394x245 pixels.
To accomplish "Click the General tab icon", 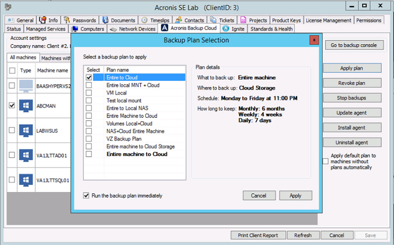I will pyautogui.click(x=11, y=20).
